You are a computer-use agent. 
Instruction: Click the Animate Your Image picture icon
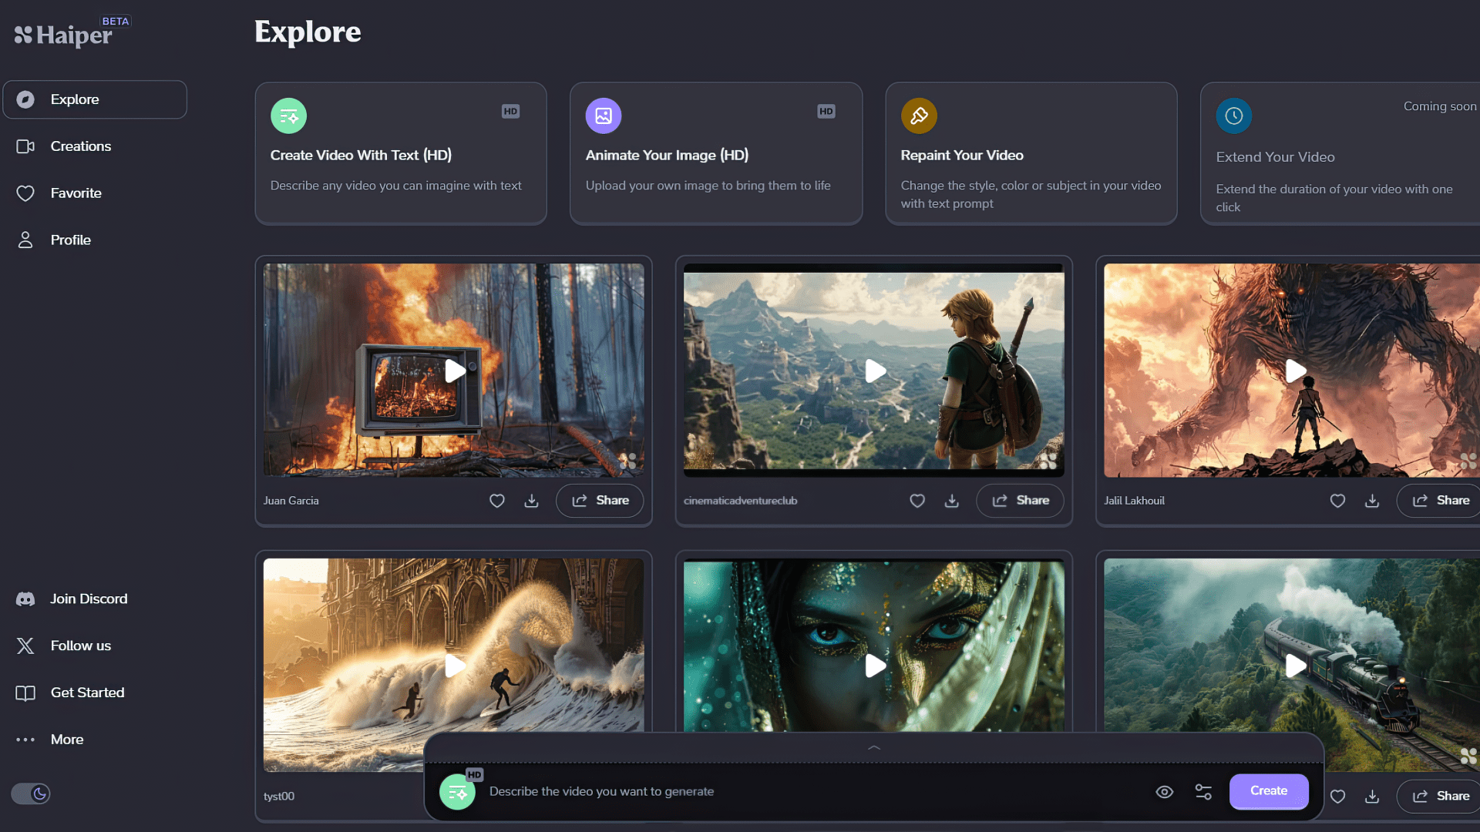click(604, 116)
